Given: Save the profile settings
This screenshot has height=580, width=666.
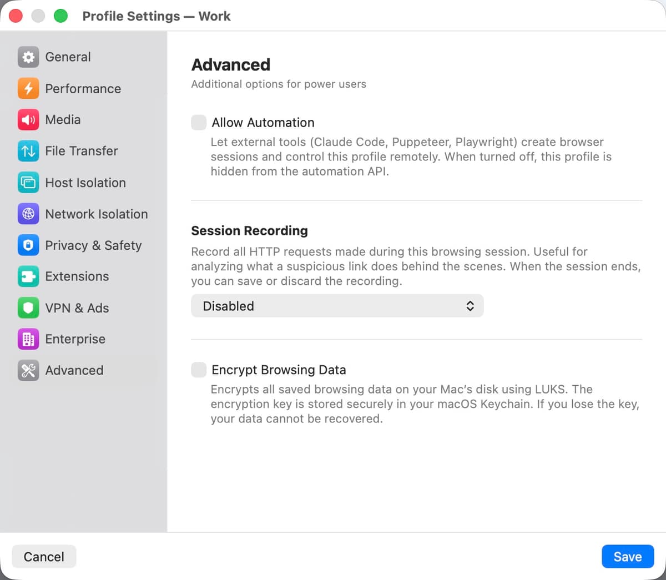Looking at the screenshot, I should pyautogui.click(x=628, y=557).
